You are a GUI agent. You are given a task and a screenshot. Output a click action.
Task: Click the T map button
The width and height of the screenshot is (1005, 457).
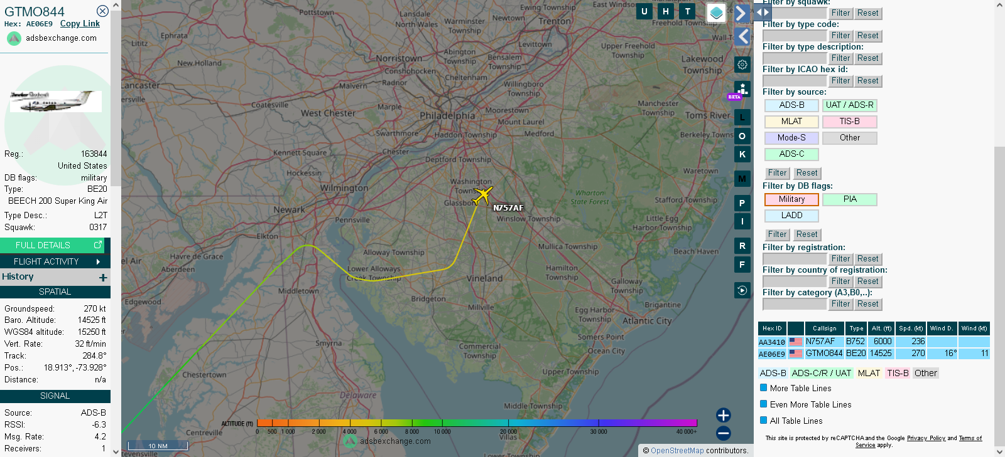tap(688, 11)
